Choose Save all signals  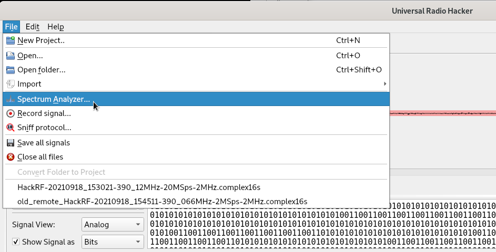click(196, 143)
